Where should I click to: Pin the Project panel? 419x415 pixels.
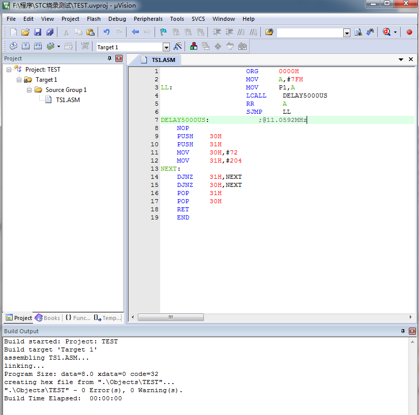[109, 58]
